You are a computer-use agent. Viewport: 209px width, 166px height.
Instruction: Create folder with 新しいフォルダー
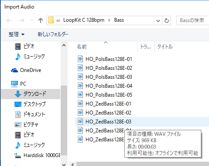(x=53, y=34)
